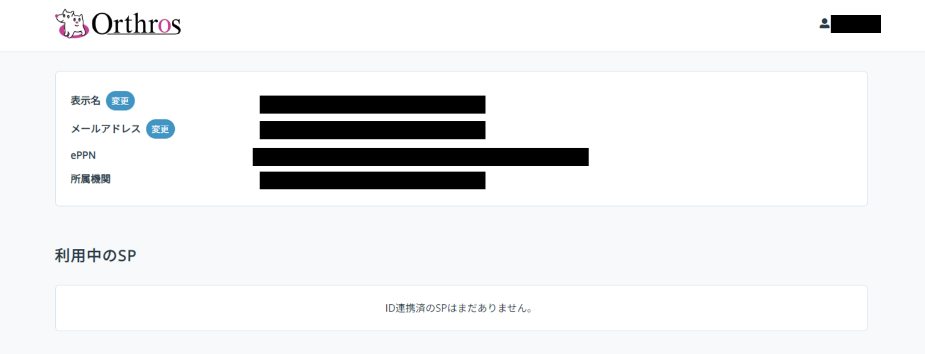Select the メールアドレス field label
This screenshot has width=925, height=354.
[106, 129]
